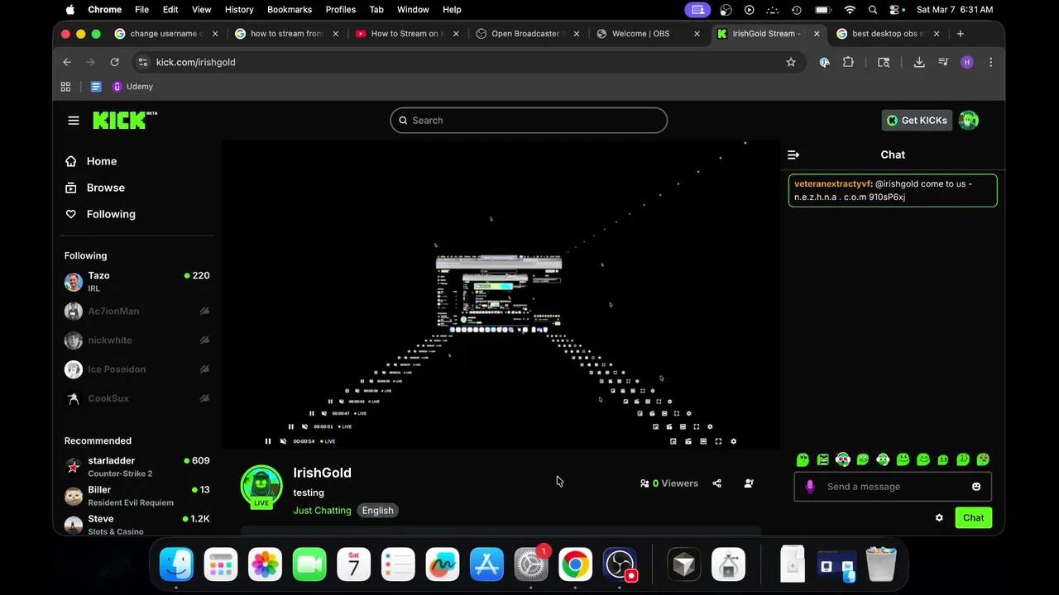Unmute the outermost video player

[x=283, y=441]
